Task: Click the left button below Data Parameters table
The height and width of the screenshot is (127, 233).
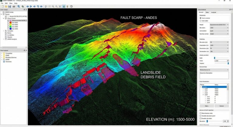Action: tap(207, 106)
